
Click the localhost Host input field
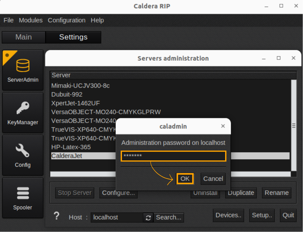coord(117,218)
